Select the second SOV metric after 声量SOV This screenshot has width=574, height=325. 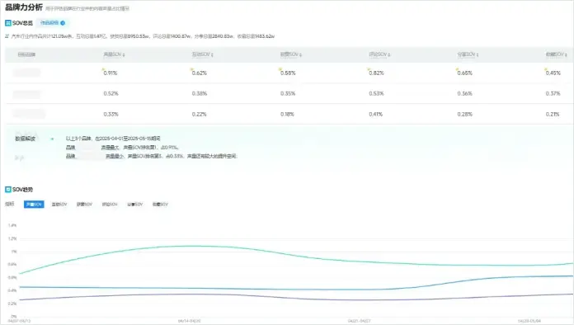pyautogui.click(x=59, y=205)
